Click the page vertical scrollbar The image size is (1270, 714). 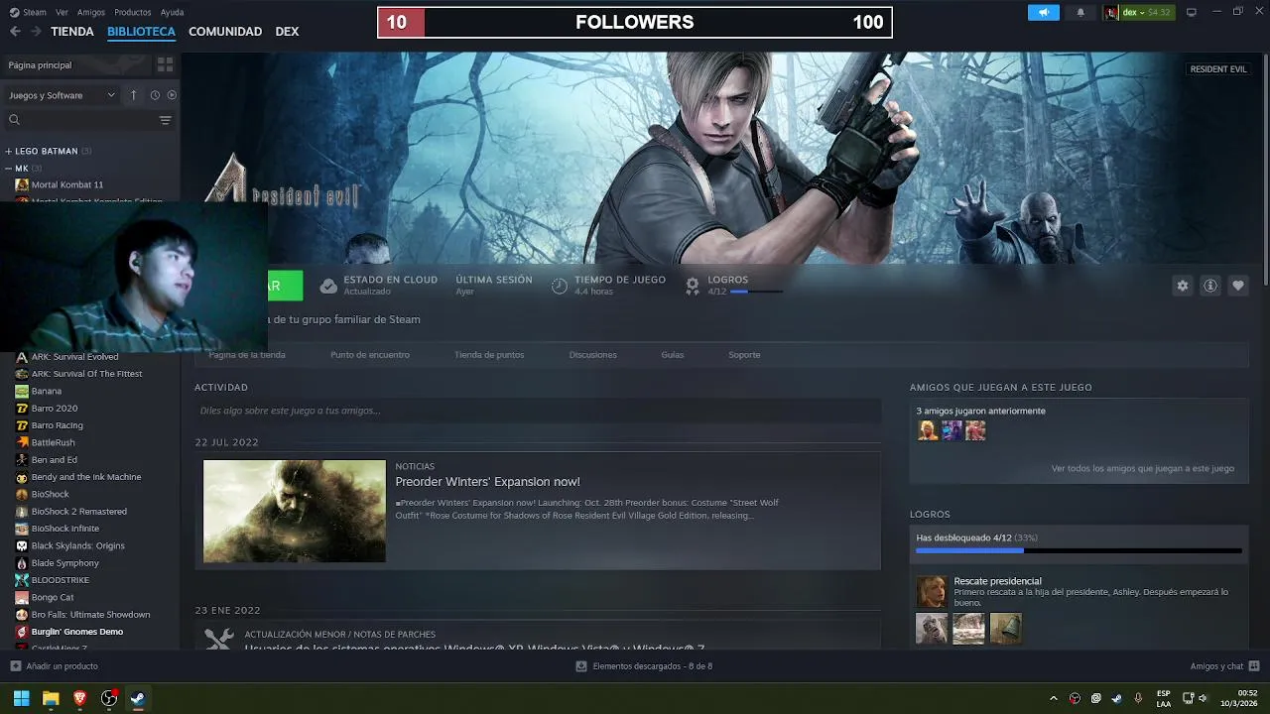(x=1265, y=169)
